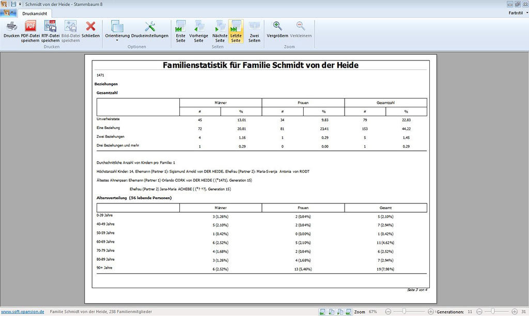The image size is (529, 316).
Task: Click the Seite 3 von 4 footer
Action: 417,290
